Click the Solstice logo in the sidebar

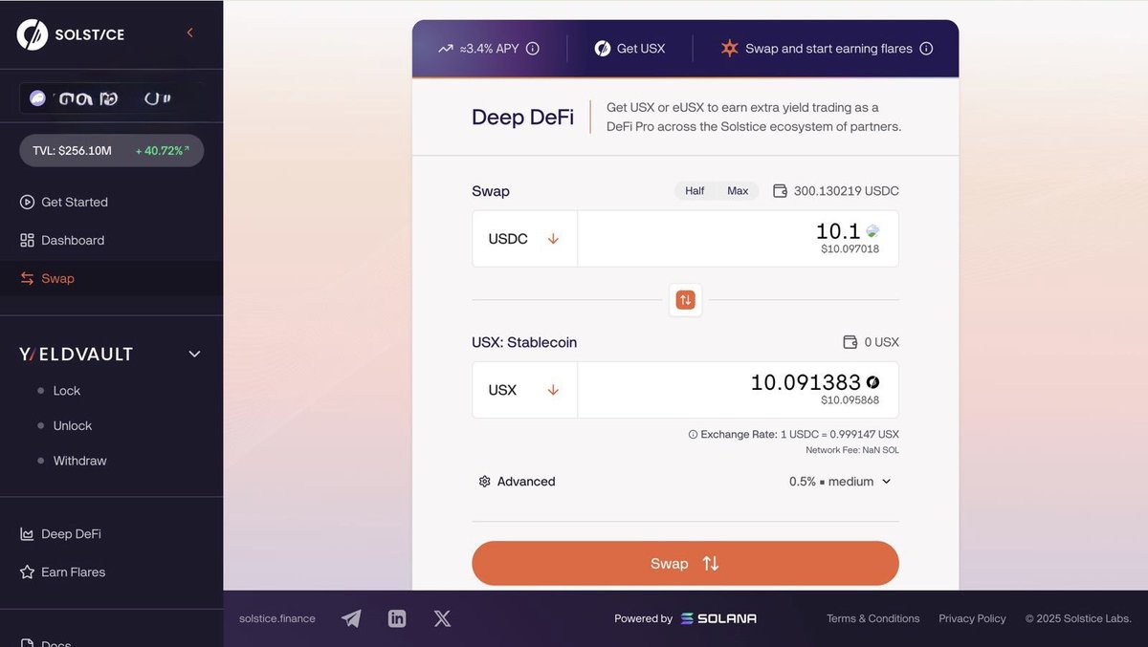(71, 34)
